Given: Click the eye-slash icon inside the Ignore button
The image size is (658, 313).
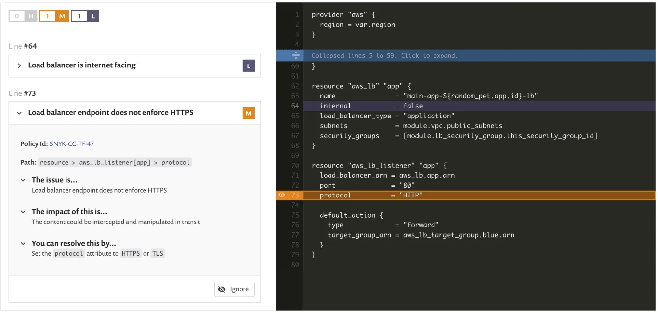Looking at the screenshot, I should (222, 289).
